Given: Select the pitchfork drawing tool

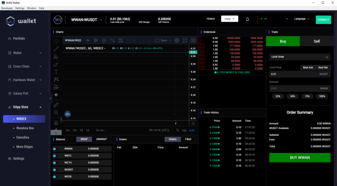Looking at the screenshot, I should coord(56,56).
